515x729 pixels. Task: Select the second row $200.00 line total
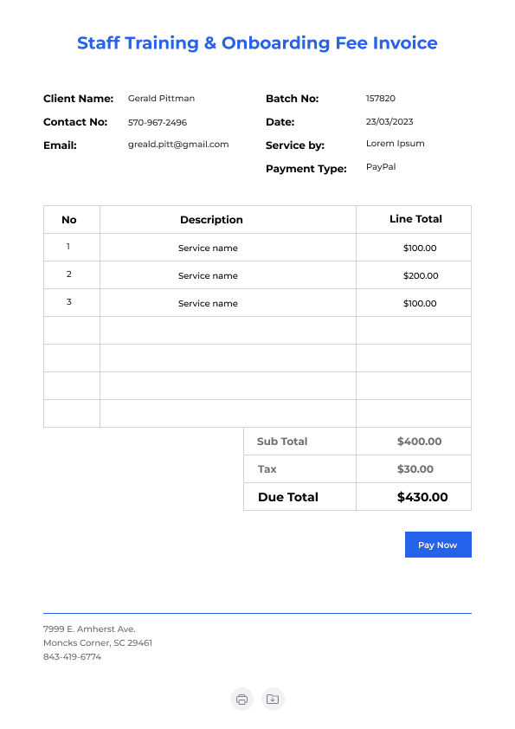[421, 275]
